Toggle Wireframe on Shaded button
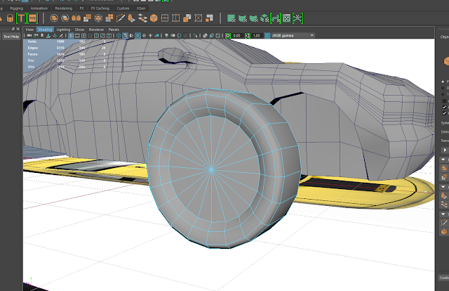Screen dimensions: 449x291 [138, 36]
